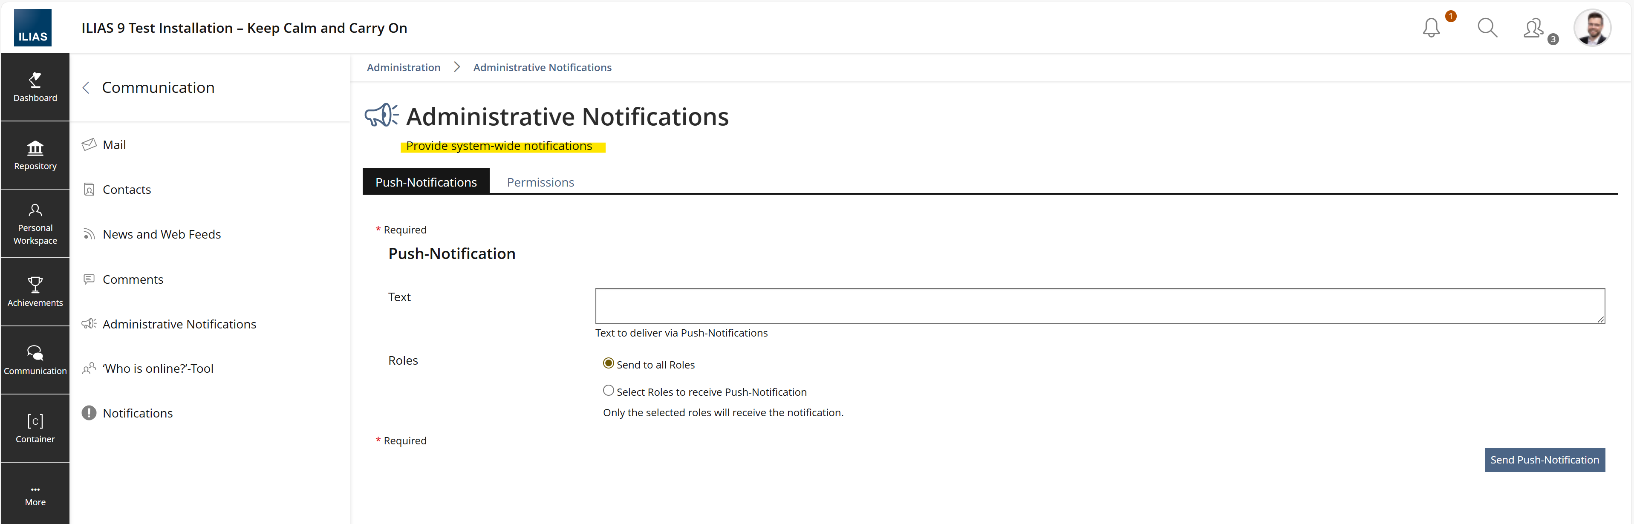This screenshot has width=1634, height=524.
Task: Open News and Web Feeds entry
Action: pos(162,234)
